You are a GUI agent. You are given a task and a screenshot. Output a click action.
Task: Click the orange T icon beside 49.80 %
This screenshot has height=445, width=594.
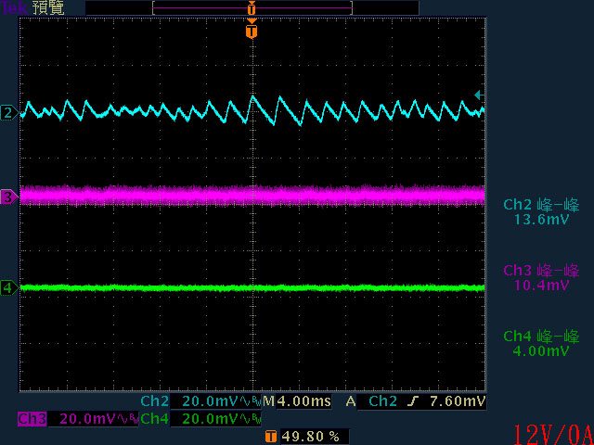pyautogui.click(x=270, y=435)
